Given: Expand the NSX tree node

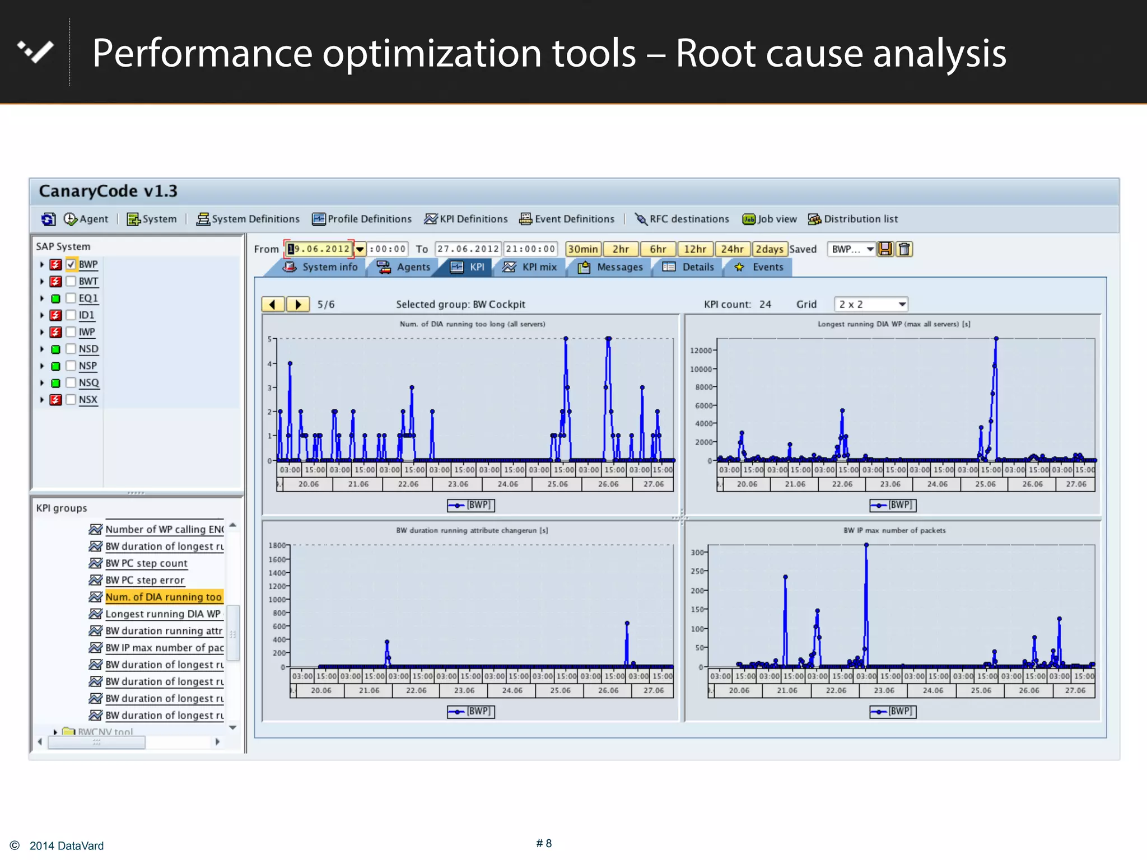Looking at the screenshot, I should tap(42, 400).
